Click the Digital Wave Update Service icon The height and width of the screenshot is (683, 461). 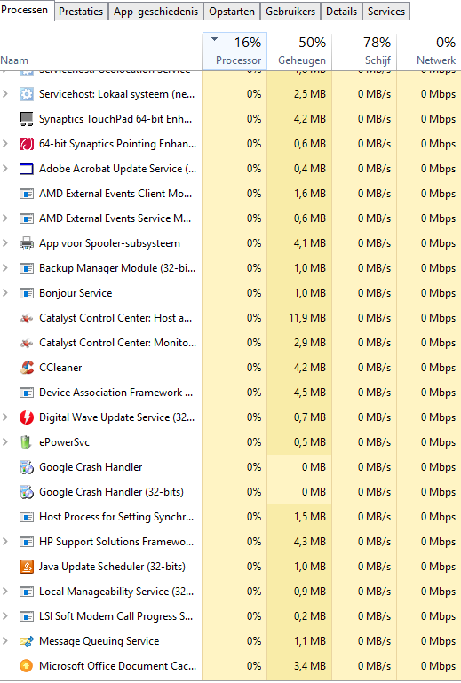pyautogui.click(x=27, y=417)
